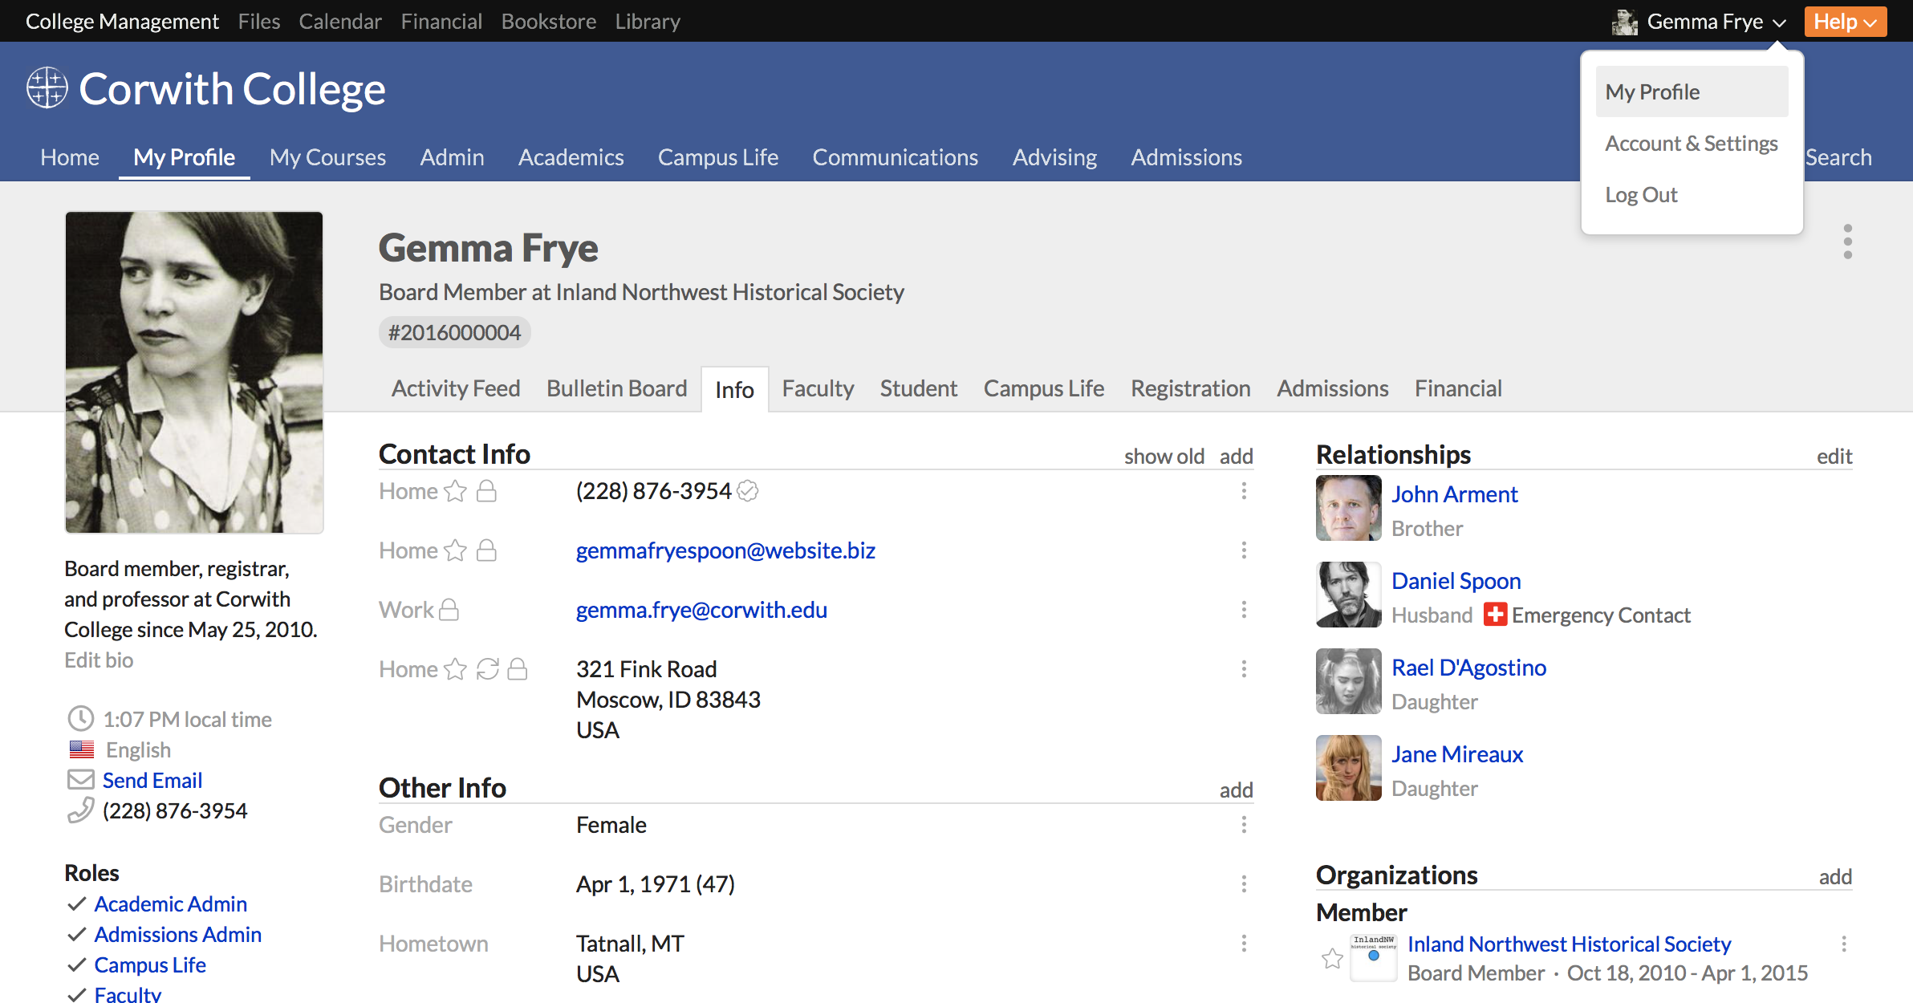Click the lock icon on home email row
Viewport: 1913px width, 1003px height.
point(486,550)
